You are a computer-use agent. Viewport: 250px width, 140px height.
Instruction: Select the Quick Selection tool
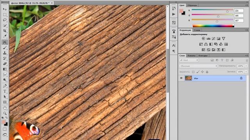(5, 25)
